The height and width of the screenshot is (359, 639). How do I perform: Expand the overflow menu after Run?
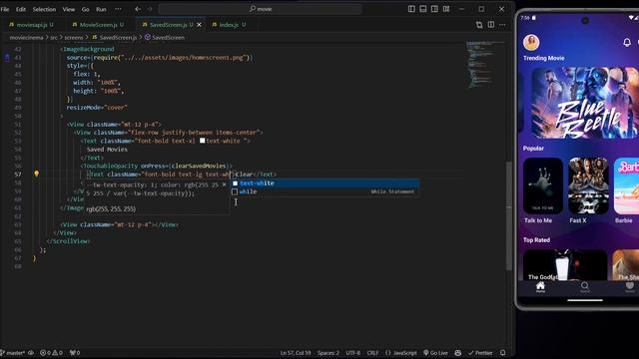point(118,9)
